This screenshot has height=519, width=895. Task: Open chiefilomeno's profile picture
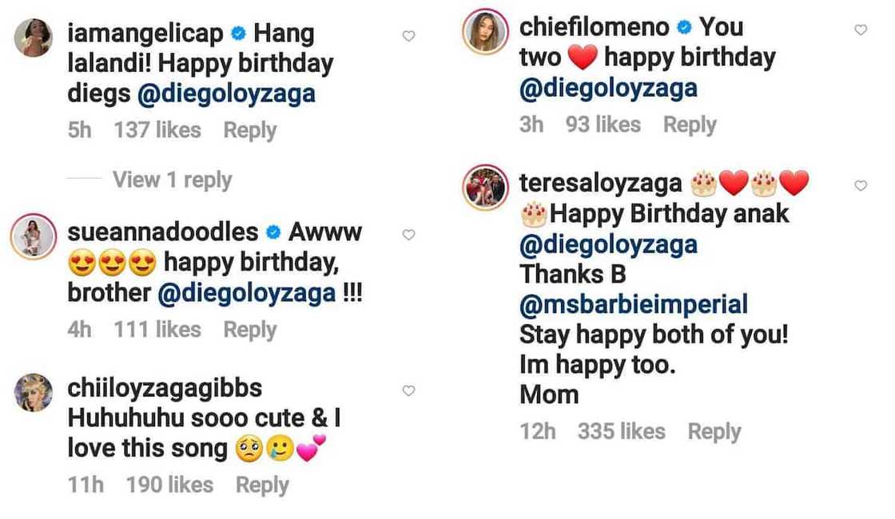point(486,32)
